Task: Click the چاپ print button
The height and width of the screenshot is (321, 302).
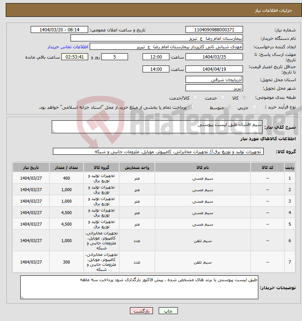Action: pyautogui.click(x=168, y=311)
